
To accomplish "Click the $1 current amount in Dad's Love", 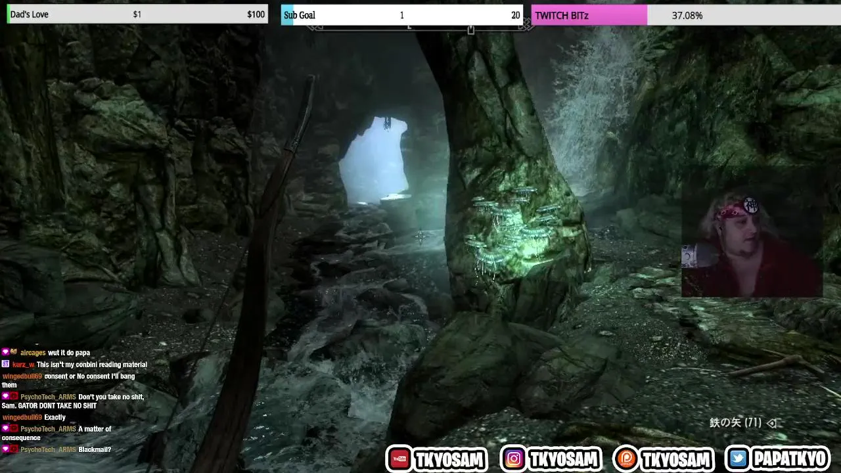I will 137,14.
